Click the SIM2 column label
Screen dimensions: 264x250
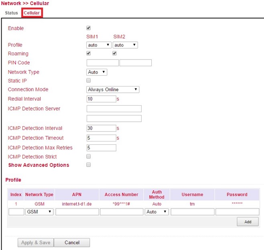pos(119,37)
